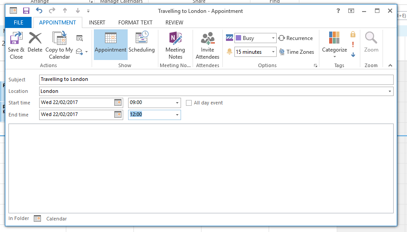Undo the last action

39,11
